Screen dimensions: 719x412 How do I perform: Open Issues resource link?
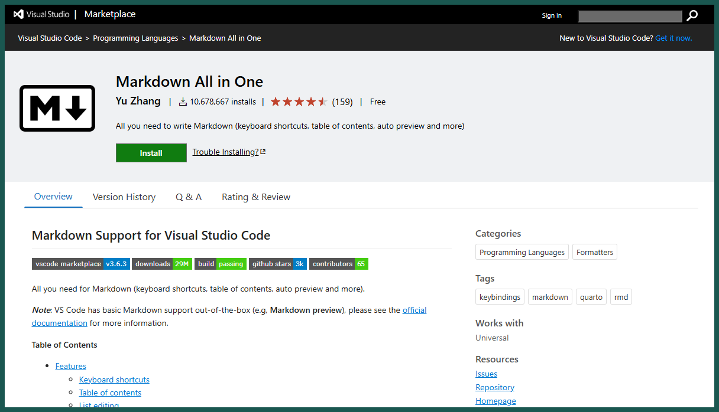(486, 374)
